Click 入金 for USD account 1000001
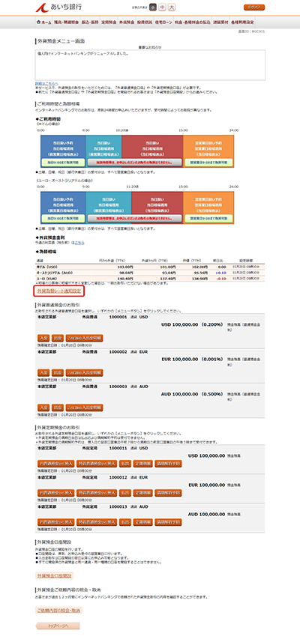 (43, 338)
